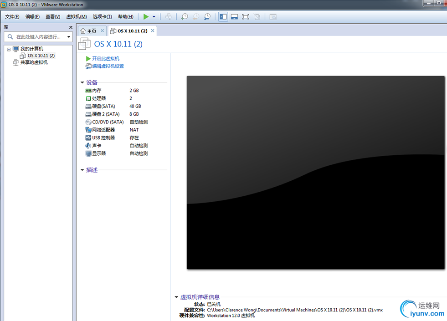Toggle the thumbnail bar display icon

pos(234,16)
